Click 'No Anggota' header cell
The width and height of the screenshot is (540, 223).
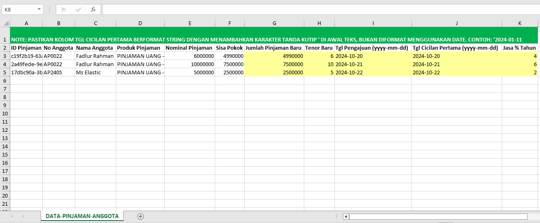click(59, 48)
